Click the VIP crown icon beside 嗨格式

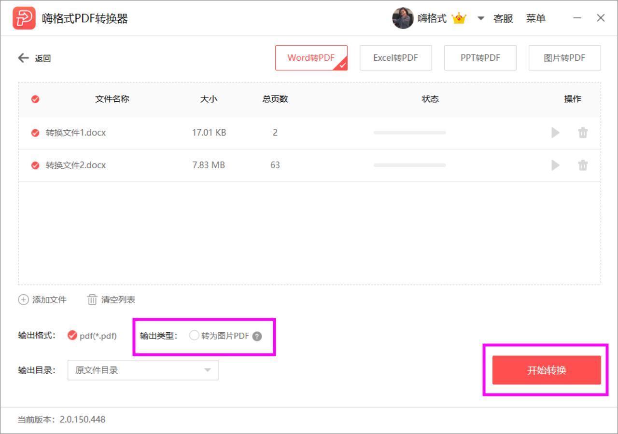(x=459, y=18)
